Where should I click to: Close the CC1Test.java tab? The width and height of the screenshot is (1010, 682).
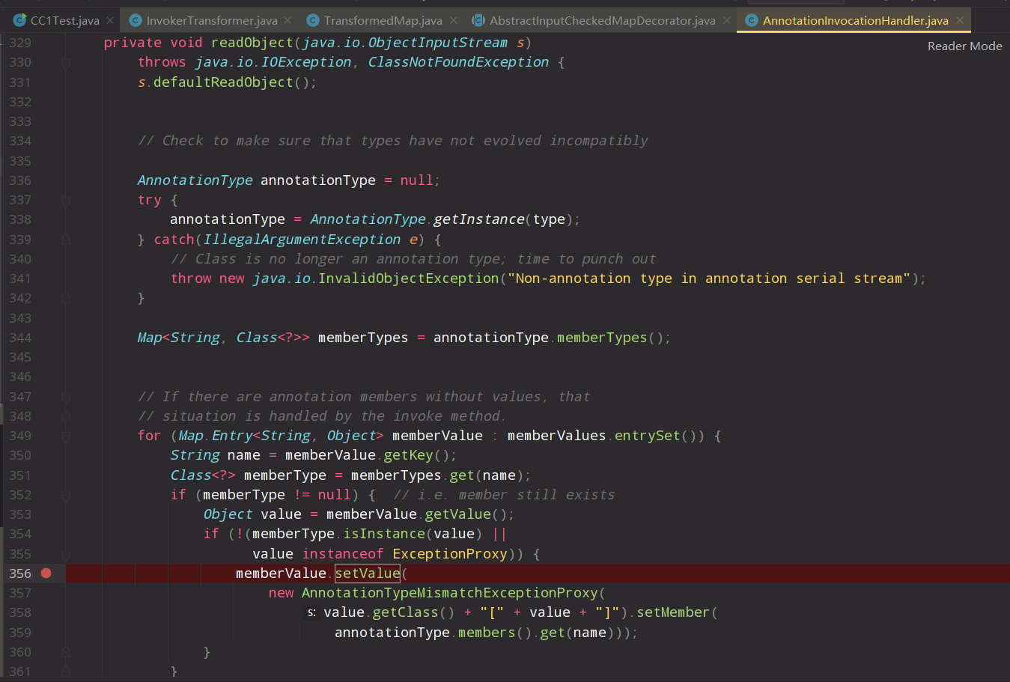(110, 20)
